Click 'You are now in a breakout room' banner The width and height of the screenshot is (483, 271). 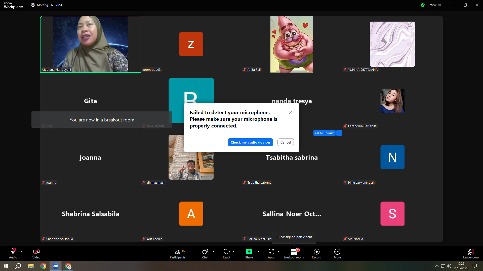coord(102,120)
